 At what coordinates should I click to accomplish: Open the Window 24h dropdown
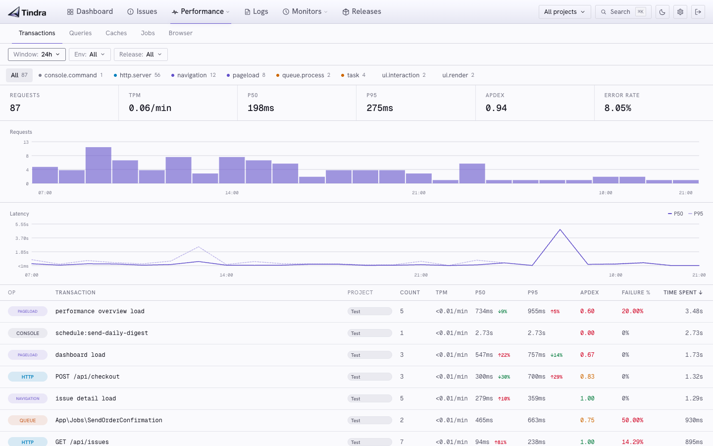pyautogui.click(x=37, y=55)
